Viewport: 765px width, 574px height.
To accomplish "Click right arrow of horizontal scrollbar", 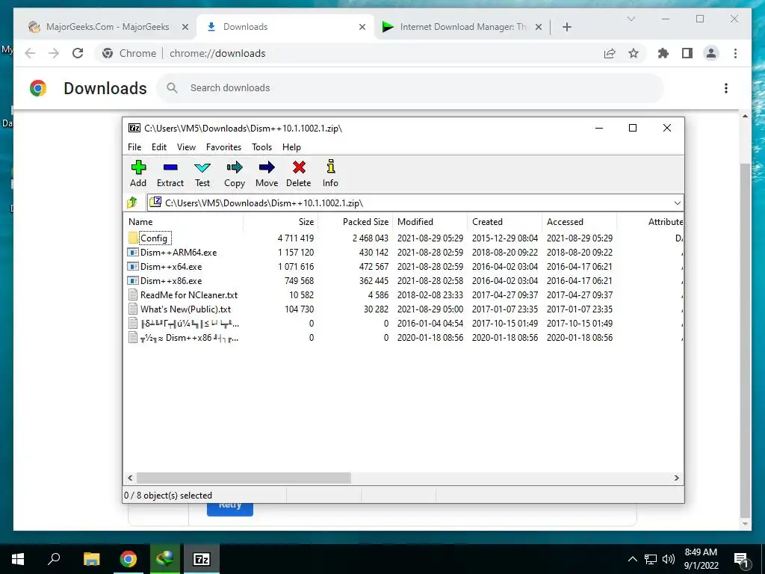I will (677, 478).
